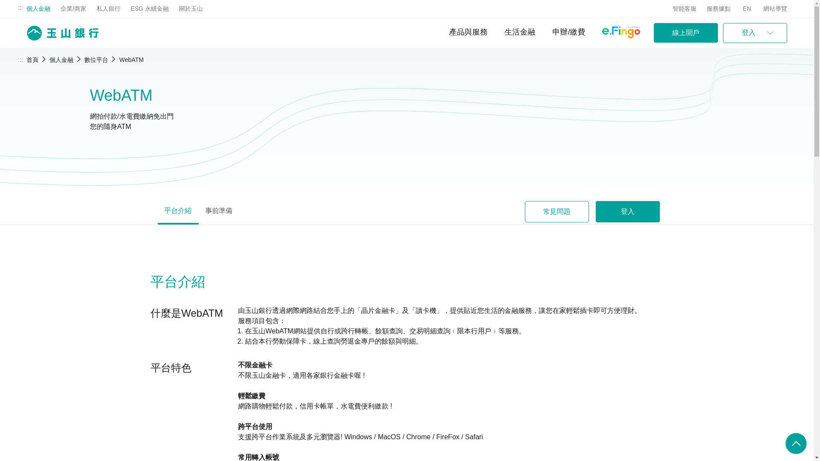Viewport: 820px width, 461px height.
Task: Click 數位平台 breadcrumb
Action: [96, 60]
